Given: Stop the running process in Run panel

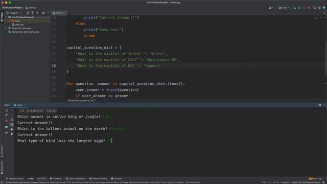Looking at the screenshot, I should [7, 121].
